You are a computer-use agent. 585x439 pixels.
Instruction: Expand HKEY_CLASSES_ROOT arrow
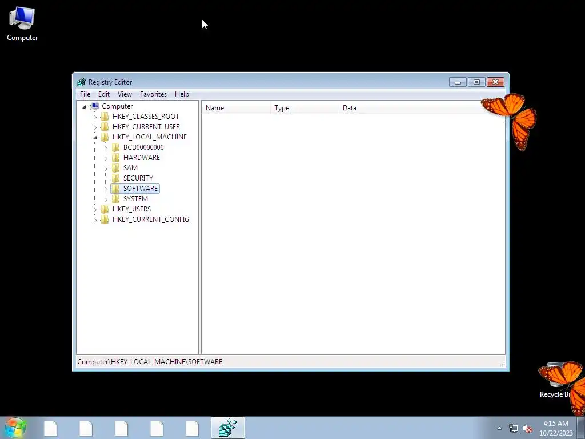pos(95,117)
